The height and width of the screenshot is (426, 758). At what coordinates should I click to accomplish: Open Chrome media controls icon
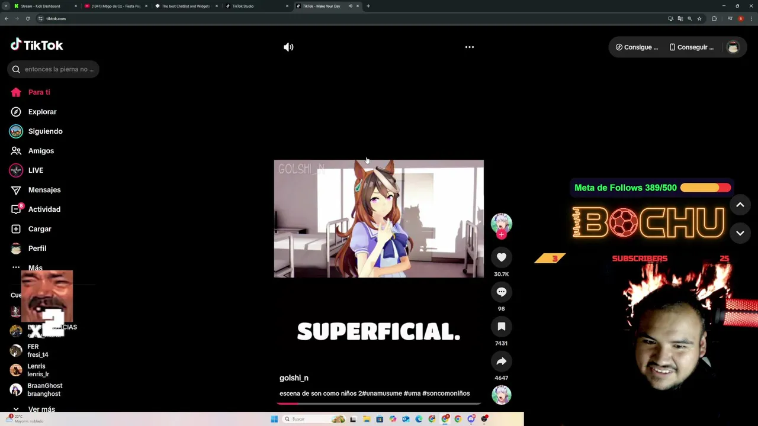coord(730,18)
